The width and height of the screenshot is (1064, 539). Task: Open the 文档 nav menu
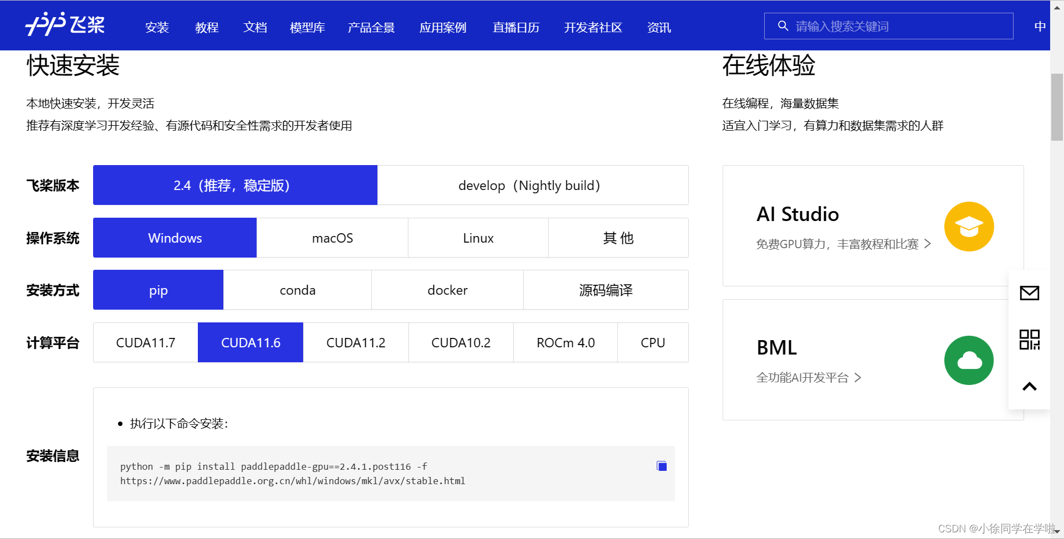tap(255, 27)
